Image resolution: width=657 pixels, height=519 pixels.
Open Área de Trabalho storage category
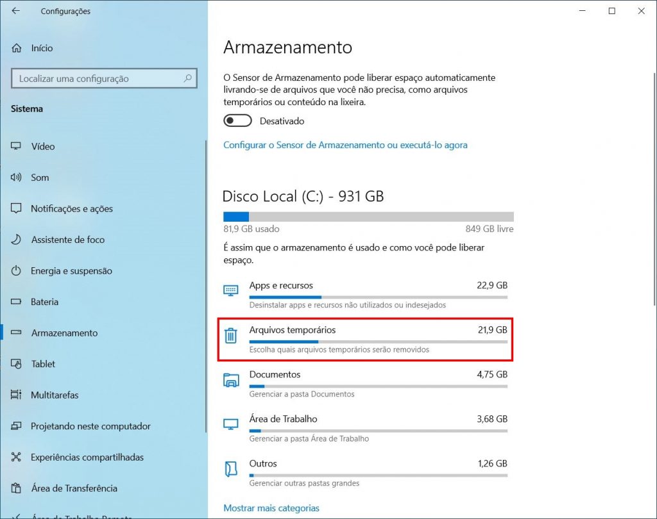(x=365, y=428)
